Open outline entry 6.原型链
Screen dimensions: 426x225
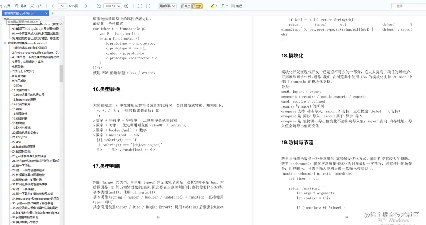click(18, 67)
